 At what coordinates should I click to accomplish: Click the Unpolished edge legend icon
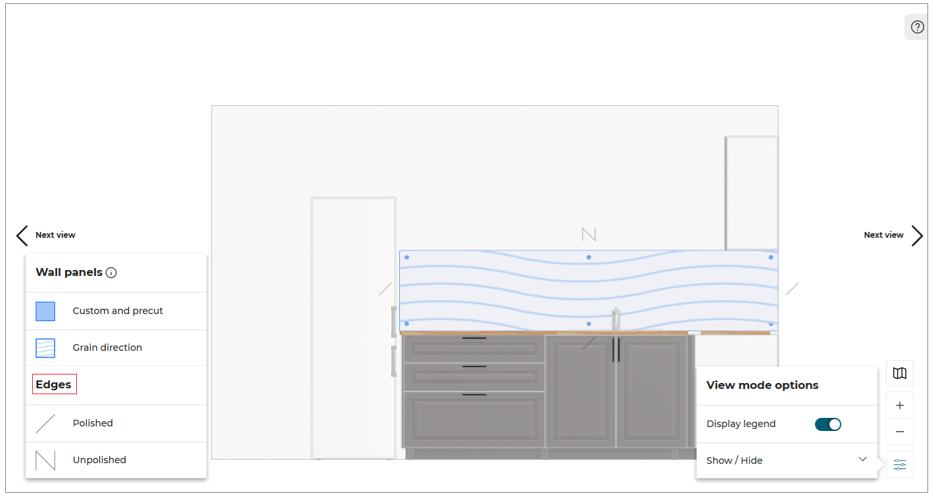click(45, 461)
